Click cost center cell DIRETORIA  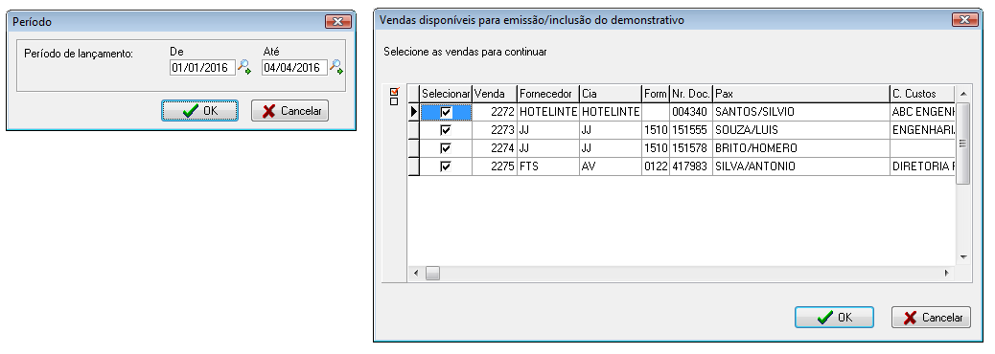(922, 166)
